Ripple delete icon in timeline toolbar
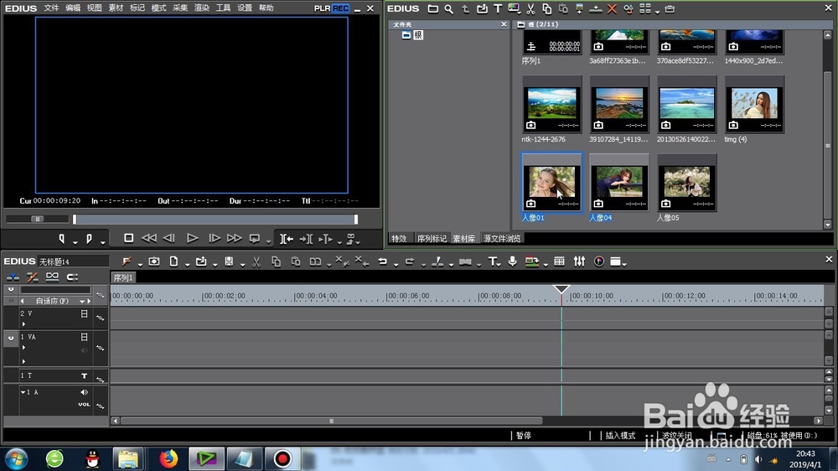This screenshot has width=838, height=471. point(361,261)
